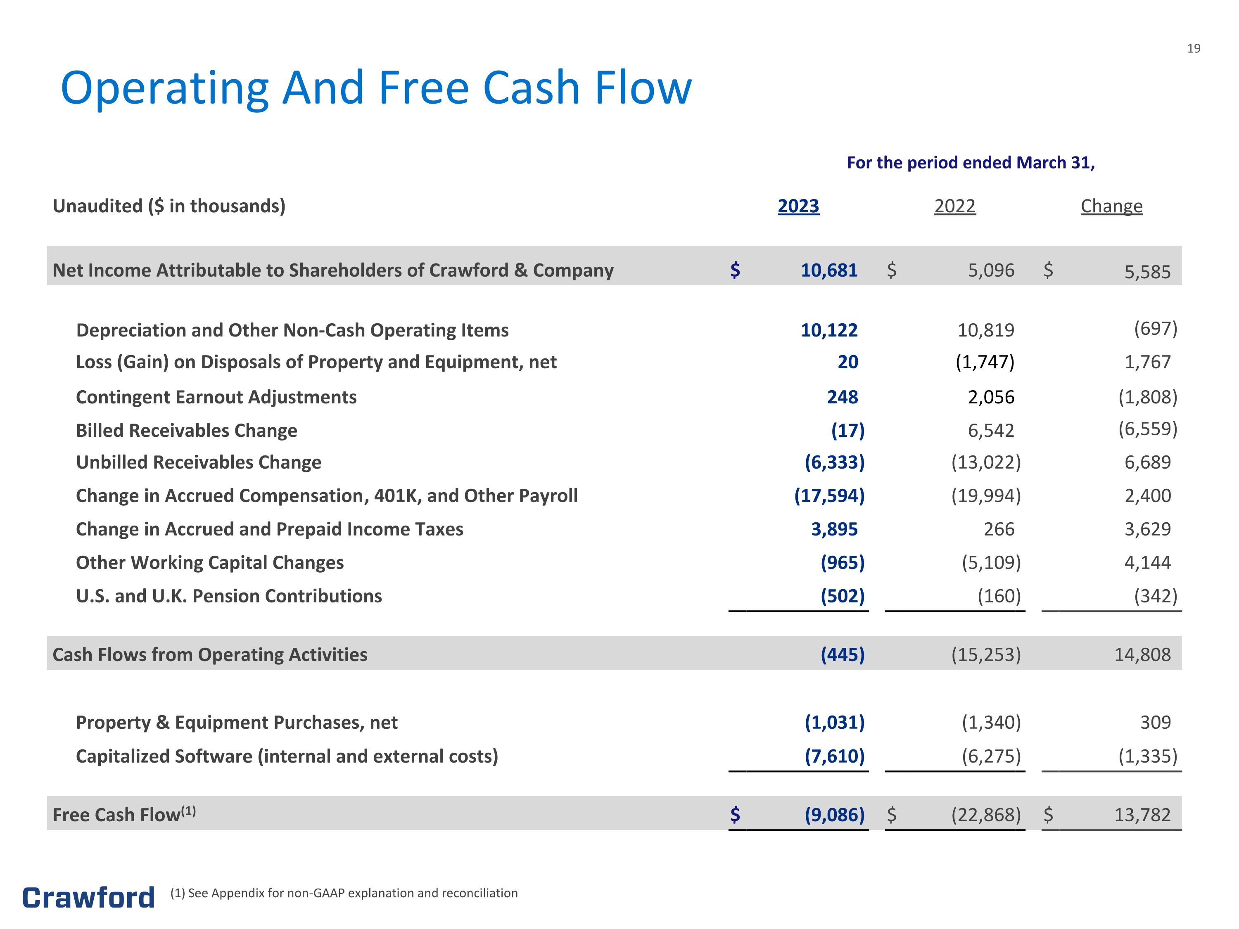Click the Crawford logo
The width and height of the screenshot is (1239, 929).
point(88,898)
